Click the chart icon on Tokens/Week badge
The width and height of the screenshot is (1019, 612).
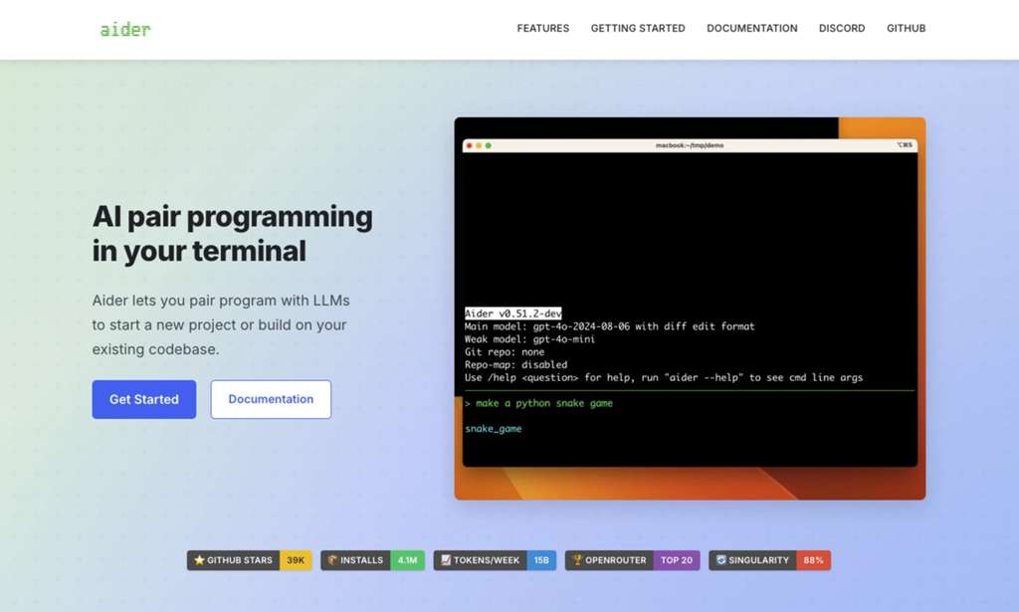tap(446, 560)
